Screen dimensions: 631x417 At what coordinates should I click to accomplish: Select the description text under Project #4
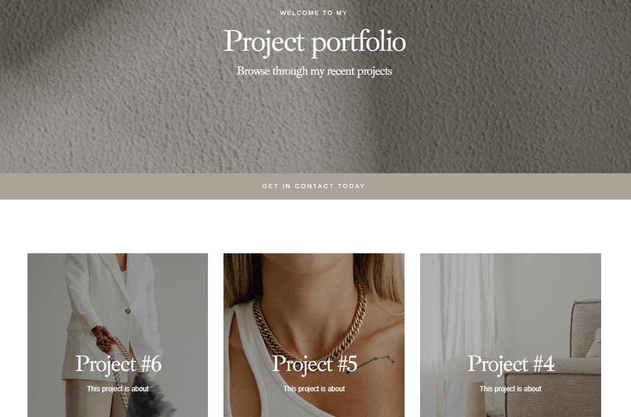(x=510, y=389)
